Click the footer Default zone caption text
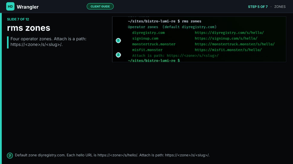The height and width of the screenshot is (164, 293). (112, 155)
